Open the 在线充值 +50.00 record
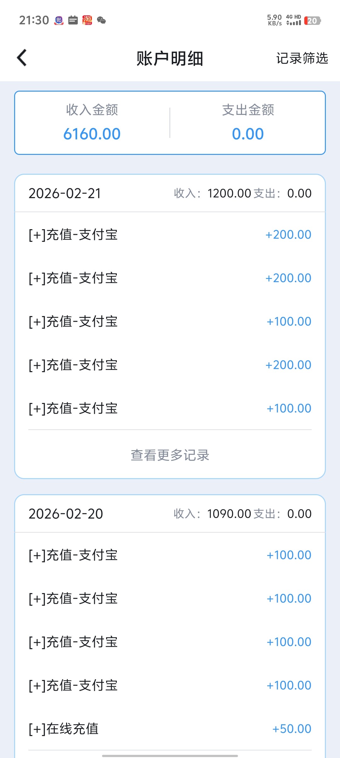Image resolution: width=340 pixels, height=758 pixels. [170, 729]
